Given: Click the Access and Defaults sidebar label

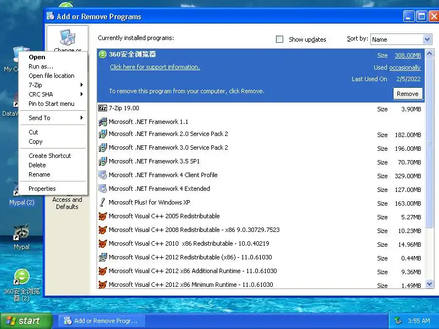Looking at the screenshot, I should point(67,203).
